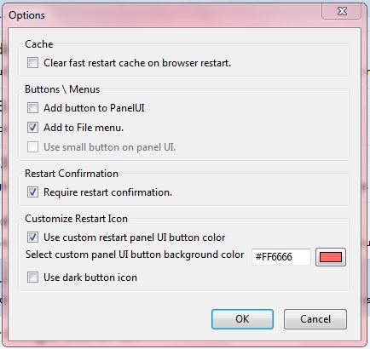Viewport: 370px width, 349px height.
Task: Confirm settings with the OK button
Action: point(242,319)
